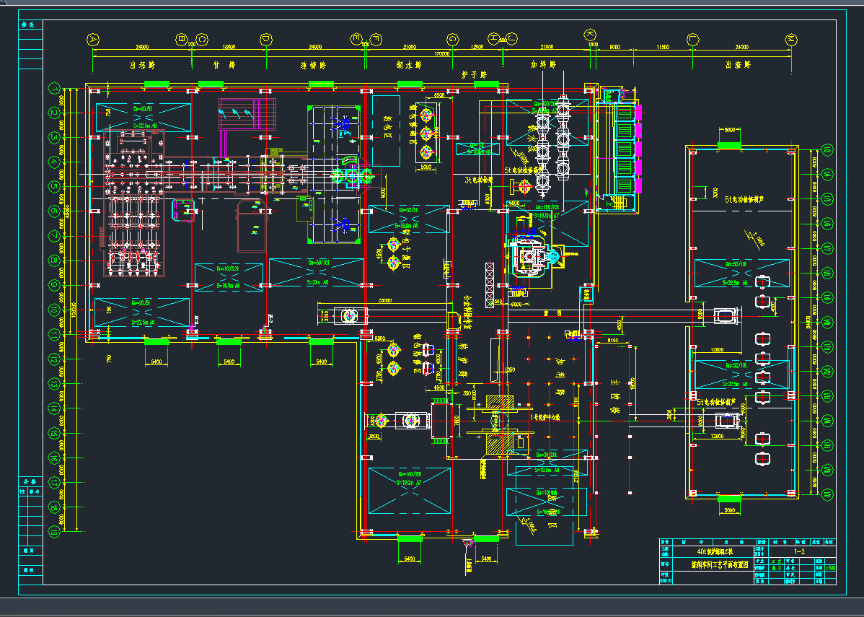The height and width of the screenshot is (617, 864).
Task: Click the column grid bubble M
Action: click(x=791, y=39)
